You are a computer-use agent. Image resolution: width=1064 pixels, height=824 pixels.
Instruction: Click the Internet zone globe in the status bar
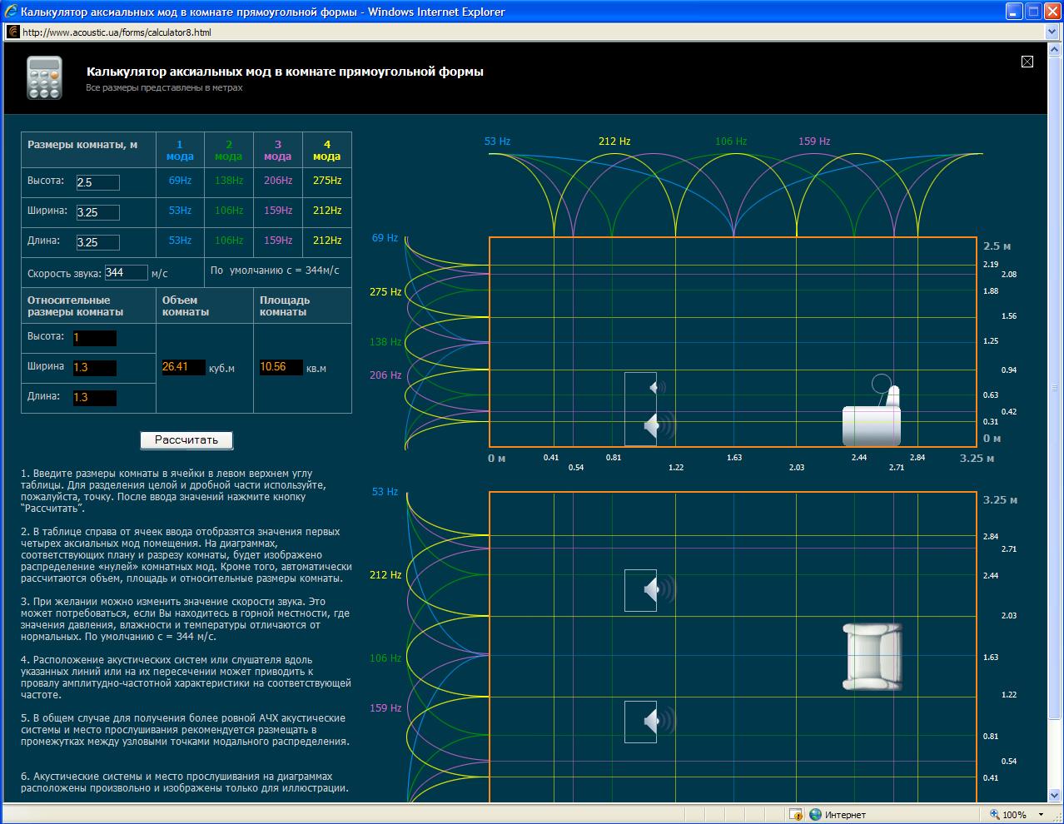[x=815, y=815]
